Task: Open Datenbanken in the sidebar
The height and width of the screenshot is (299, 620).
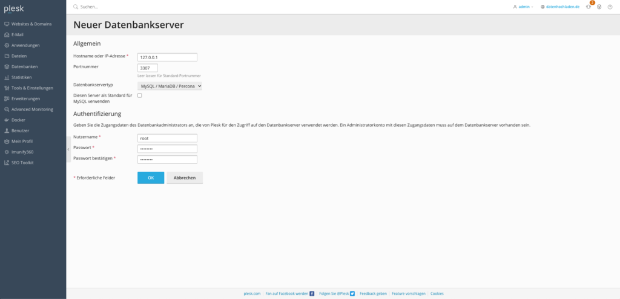Action: tap(24, 66)
